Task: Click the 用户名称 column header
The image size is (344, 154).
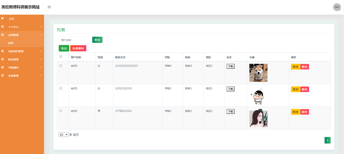Action: 76,58
